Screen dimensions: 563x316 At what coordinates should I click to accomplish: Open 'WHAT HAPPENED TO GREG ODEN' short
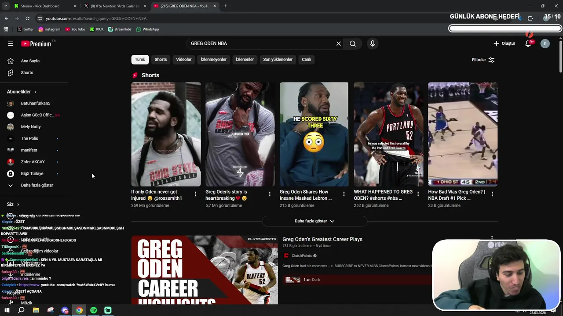(x=388, y=134)
